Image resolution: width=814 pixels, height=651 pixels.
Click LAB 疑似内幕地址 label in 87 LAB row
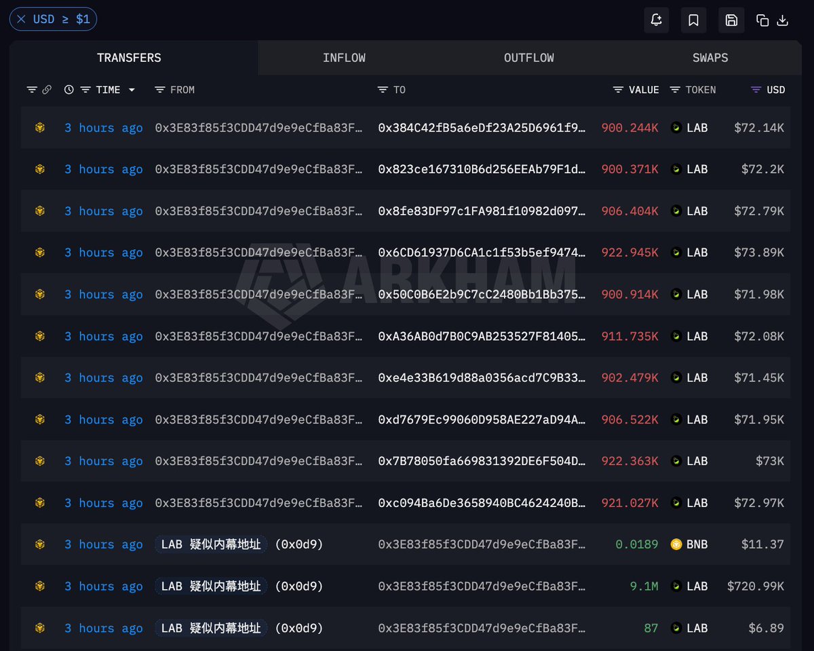[x=211, y=628]
